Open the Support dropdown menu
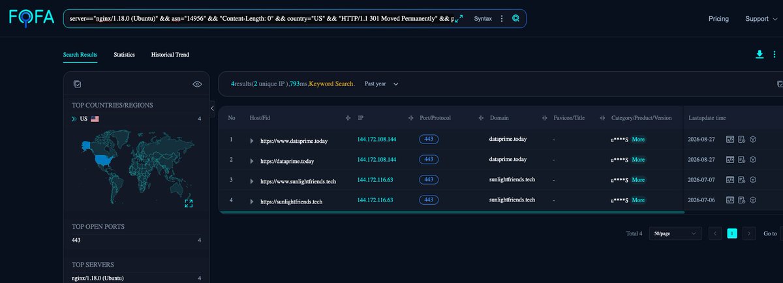The width and height of the screenshot is (783, 283). tap(761, 19)
